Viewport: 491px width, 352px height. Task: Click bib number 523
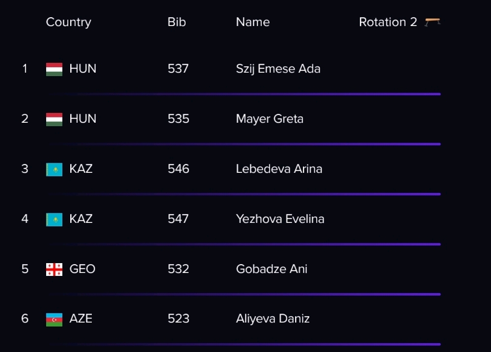tap(179, 319)
